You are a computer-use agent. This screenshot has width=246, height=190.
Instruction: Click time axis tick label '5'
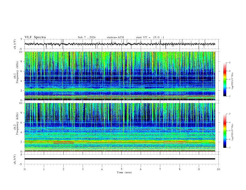tap(121, 169)
